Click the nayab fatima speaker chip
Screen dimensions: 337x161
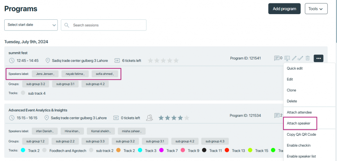[x=75, y=74]
